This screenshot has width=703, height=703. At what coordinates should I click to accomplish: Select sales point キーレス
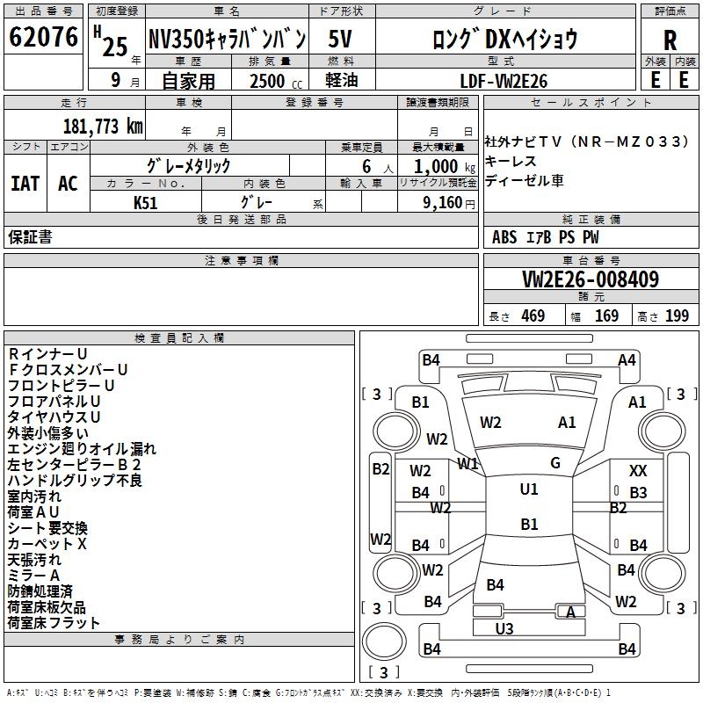(x=511, y=162)
